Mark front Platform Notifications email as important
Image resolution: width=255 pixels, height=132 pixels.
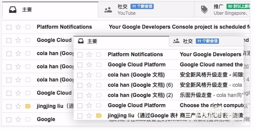(99, 55)
